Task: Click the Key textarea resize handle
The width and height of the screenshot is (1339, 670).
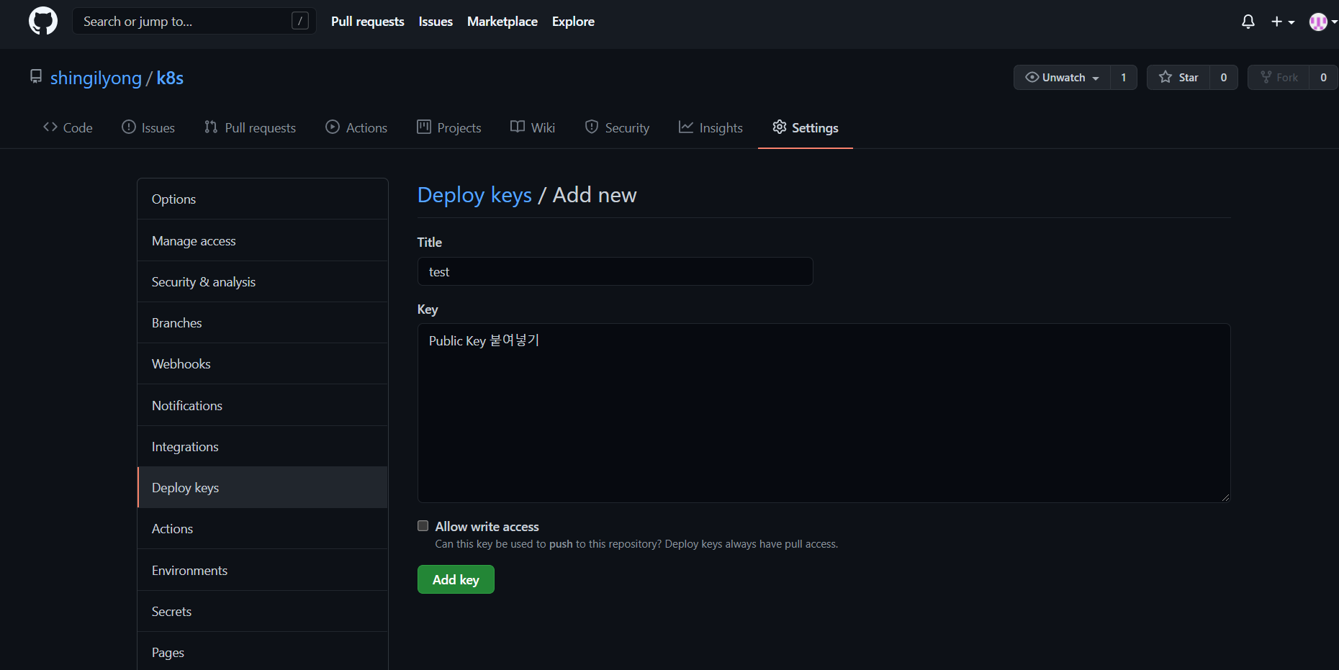Action: coord(1225,497)
